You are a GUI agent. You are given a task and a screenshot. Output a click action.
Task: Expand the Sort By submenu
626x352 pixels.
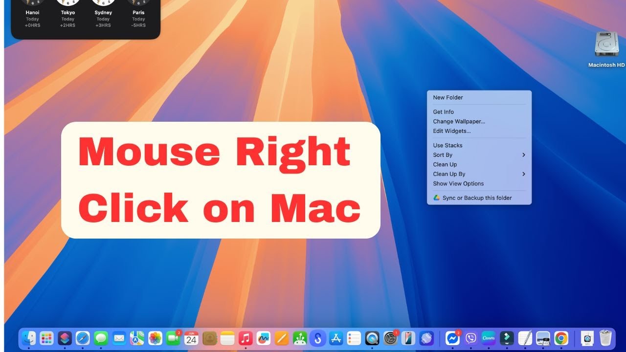479,155
